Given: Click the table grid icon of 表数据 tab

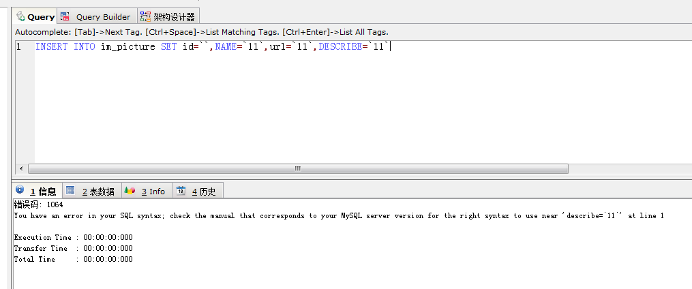Looking at the screenshot, I should (x=70, y=190).
